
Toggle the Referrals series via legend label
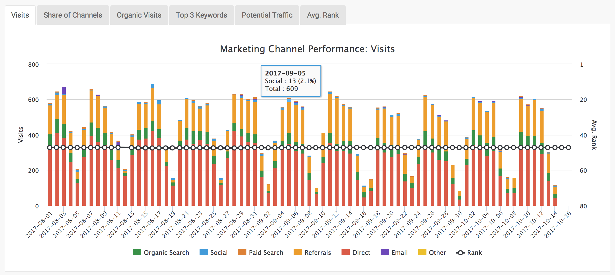tap(318, 253)
